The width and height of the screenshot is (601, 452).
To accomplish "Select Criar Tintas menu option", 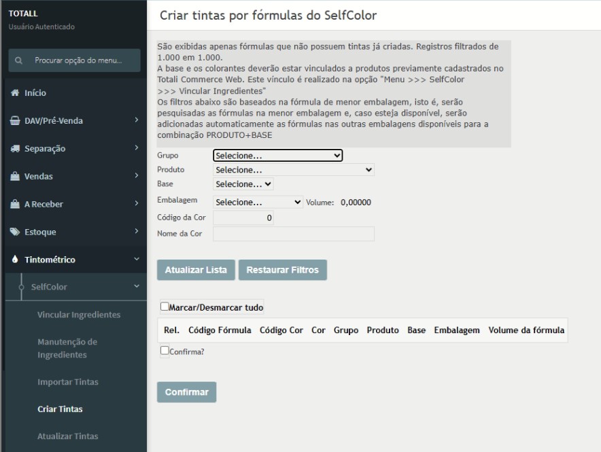I will point(61,409).
